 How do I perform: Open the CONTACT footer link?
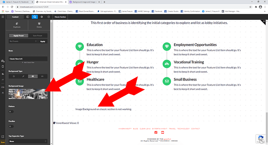click(195, 129)
